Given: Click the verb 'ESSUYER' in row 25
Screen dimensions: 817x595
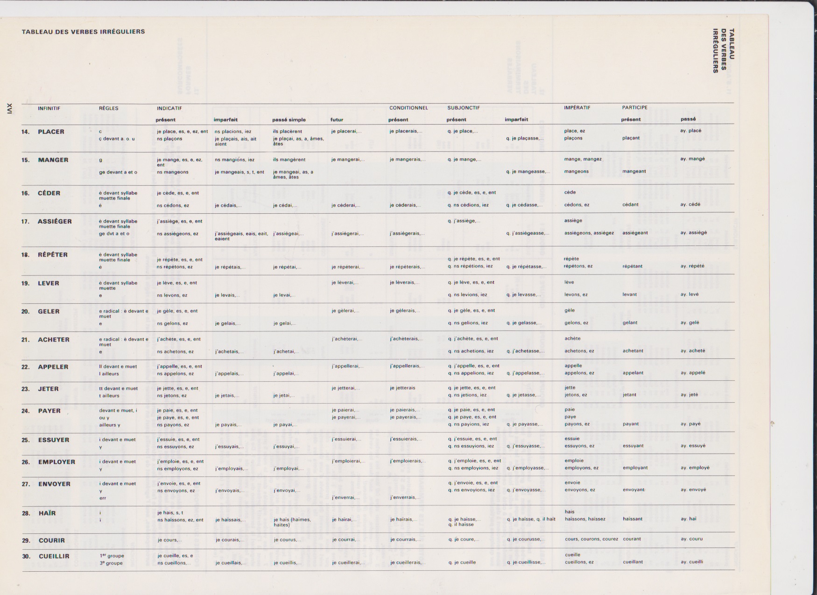Looking at the screenshot, I should pos(54,440).
